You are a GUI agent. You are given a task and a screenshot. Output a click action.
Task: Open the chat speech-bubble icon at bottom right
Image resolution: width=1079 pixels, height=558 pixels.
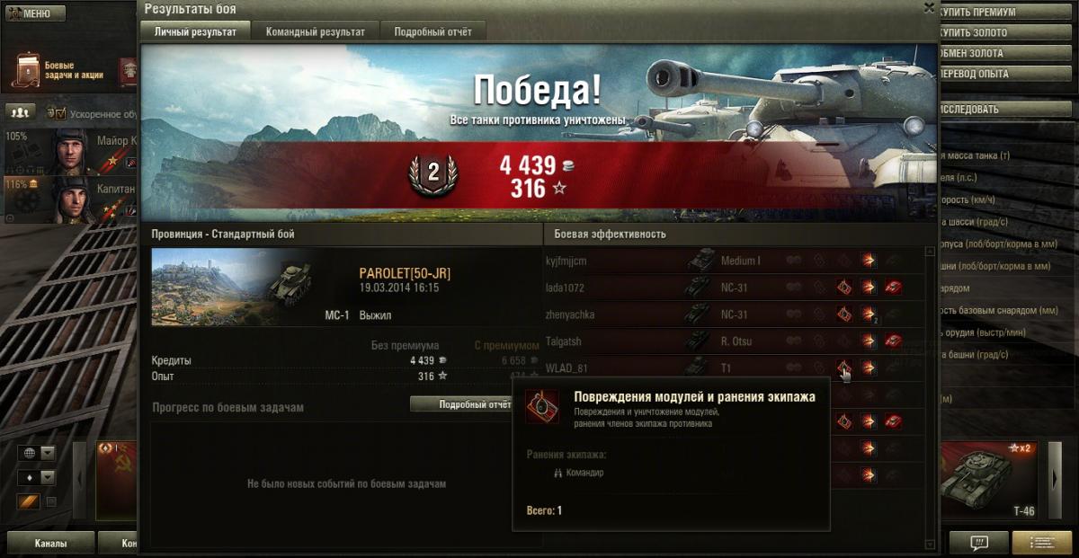[979, 543]
